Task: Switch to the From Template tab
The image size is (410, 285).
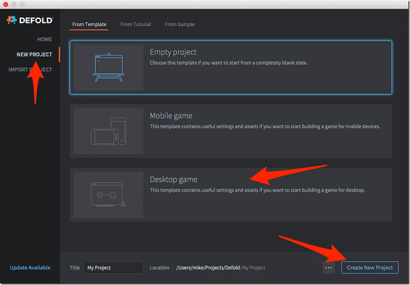Action: 89,24
